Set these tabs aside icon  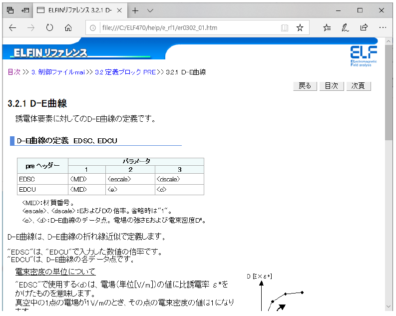click(25, 10)
